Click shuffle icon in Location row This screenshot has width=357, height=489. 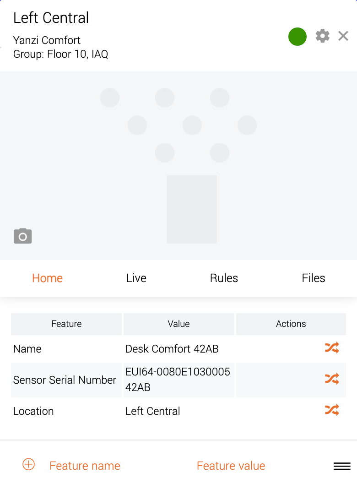click(x=332, y=410)
